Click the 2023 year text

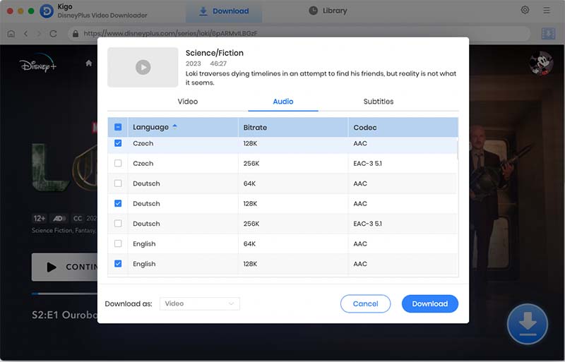pos(193,64)
